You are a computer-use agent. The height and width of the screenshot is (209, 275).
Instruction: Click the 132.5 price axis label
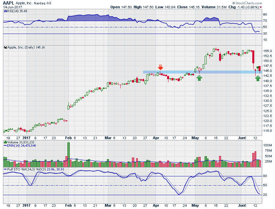point(267,96)
